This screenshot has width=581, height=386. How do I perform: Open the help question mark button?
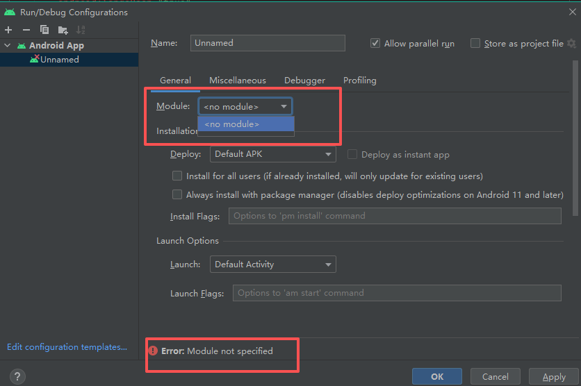pos(18,376)
